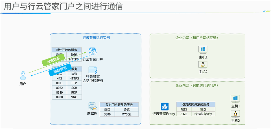Select 端口 header above 8326
The width and height of the screenshot is (271, 129).
184,109
